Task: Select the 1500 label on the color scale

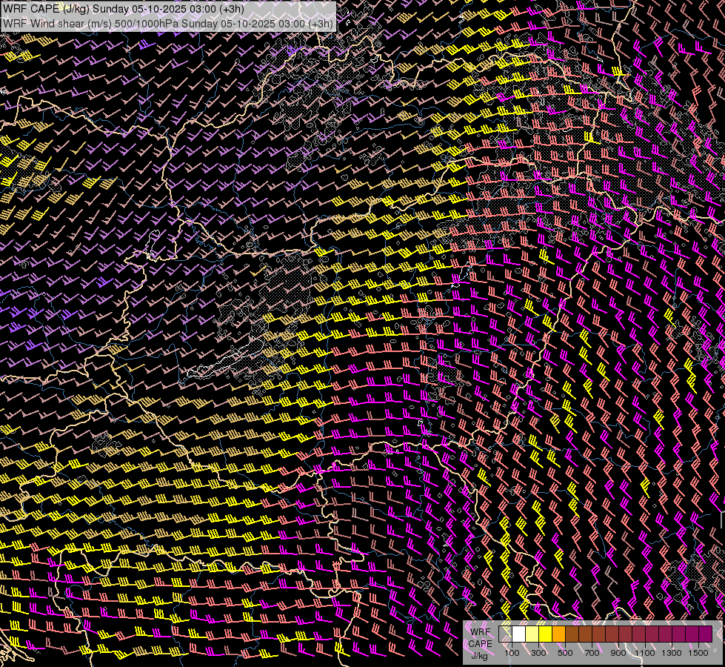Action: click(x=698, y=653)
